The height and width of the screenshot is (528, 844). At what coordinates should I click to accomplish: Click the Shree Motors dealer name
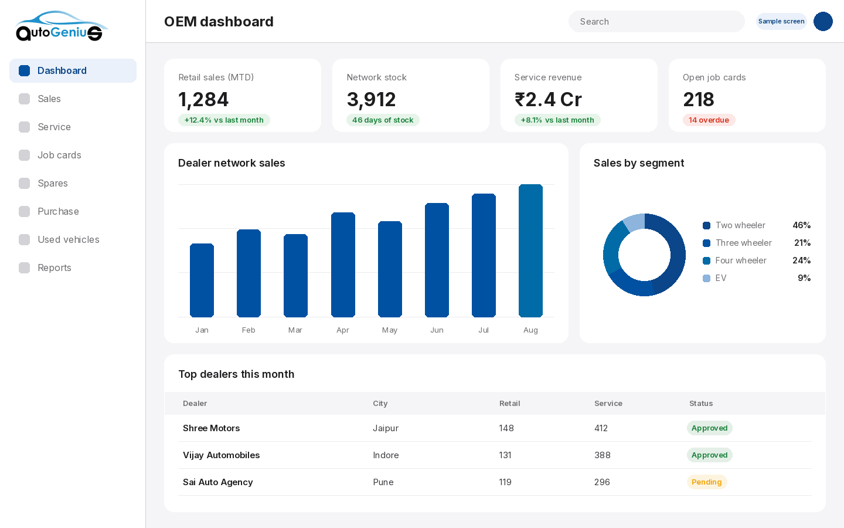tap(212, 428)
